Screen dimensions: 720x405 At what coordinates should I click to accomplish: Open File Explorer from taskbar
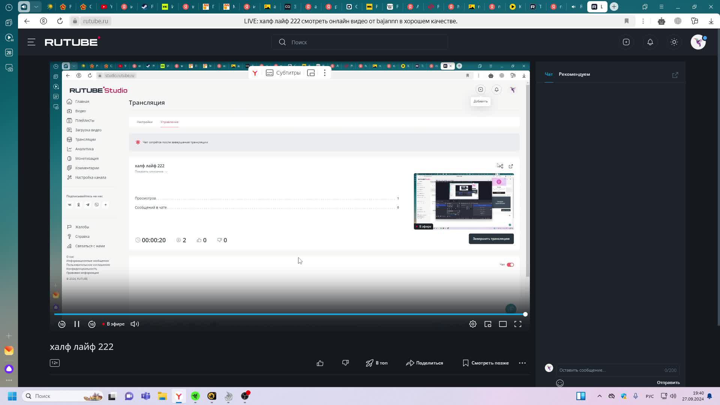click(162, 396)
